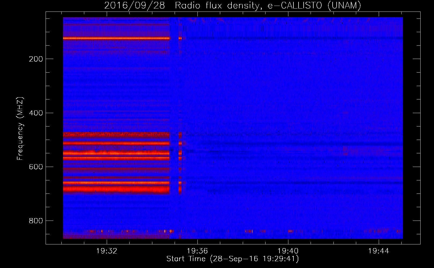Click the 19:40 time tick label
The height and width of the screenshot is (268, 434).
coord(288,251)
